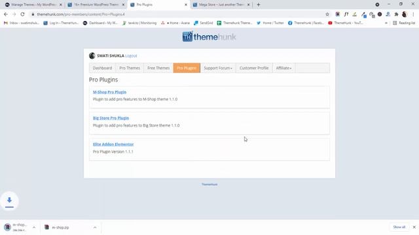Expand the Support Forum dropdown
419x235 pixels.
(x=218, y=68)
